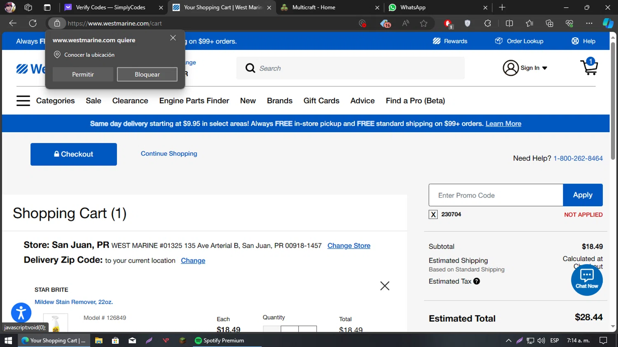The width and height of the screenshot is (618, 347).
Task: Open the volume tray icon
Action: pos(541,340)
